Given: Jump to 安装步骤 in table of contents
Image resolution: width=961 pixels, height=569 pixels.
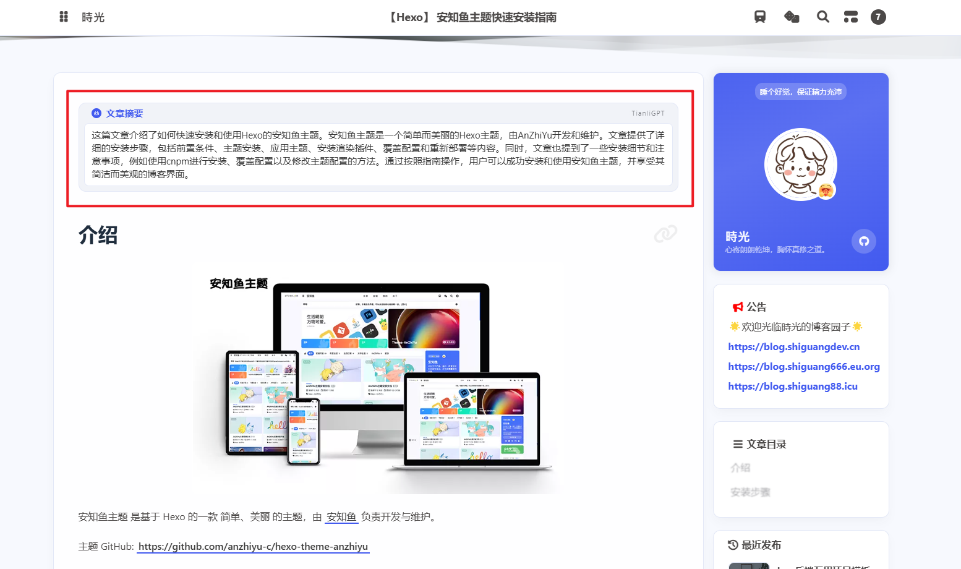Looking at the screenshot, I should 750,492.
